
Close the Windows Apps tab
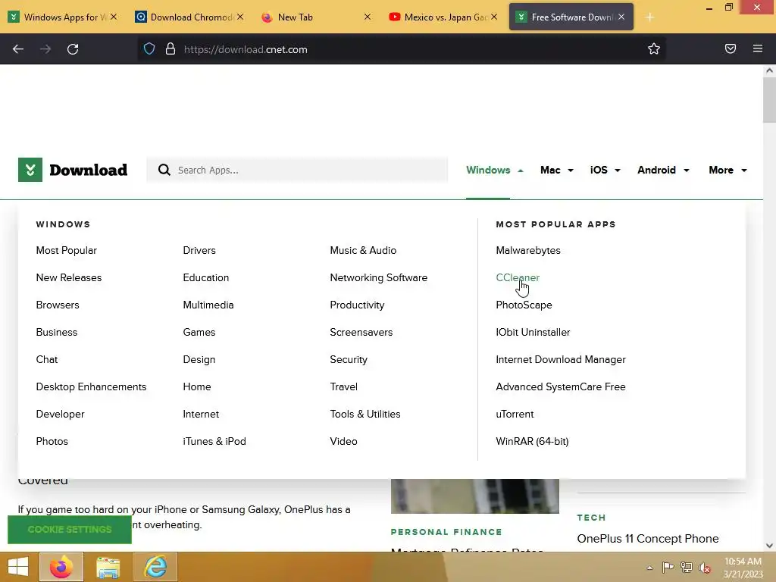pos(114,17)
